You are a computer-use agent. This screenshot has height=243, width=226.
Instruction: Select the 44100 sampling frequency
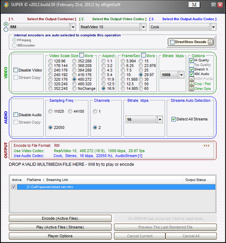70,112
